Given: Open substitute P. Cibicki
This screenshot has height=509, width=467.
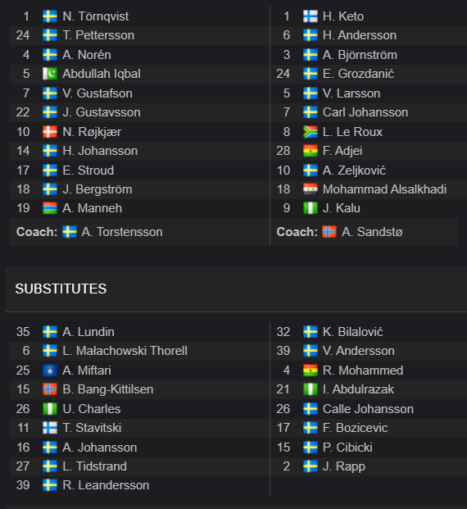Looking at the screenshot, I should point(347,448).
